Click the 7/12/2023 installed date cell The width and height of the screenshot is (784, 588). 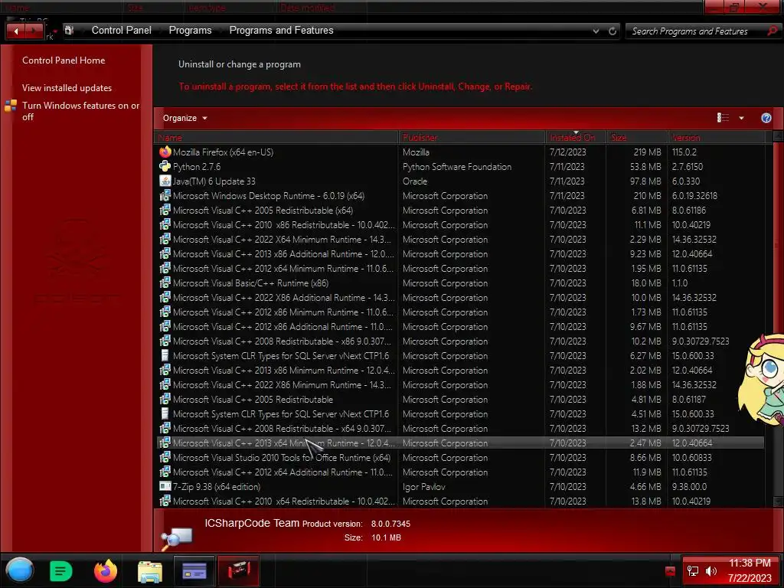[x=567, y=152]
